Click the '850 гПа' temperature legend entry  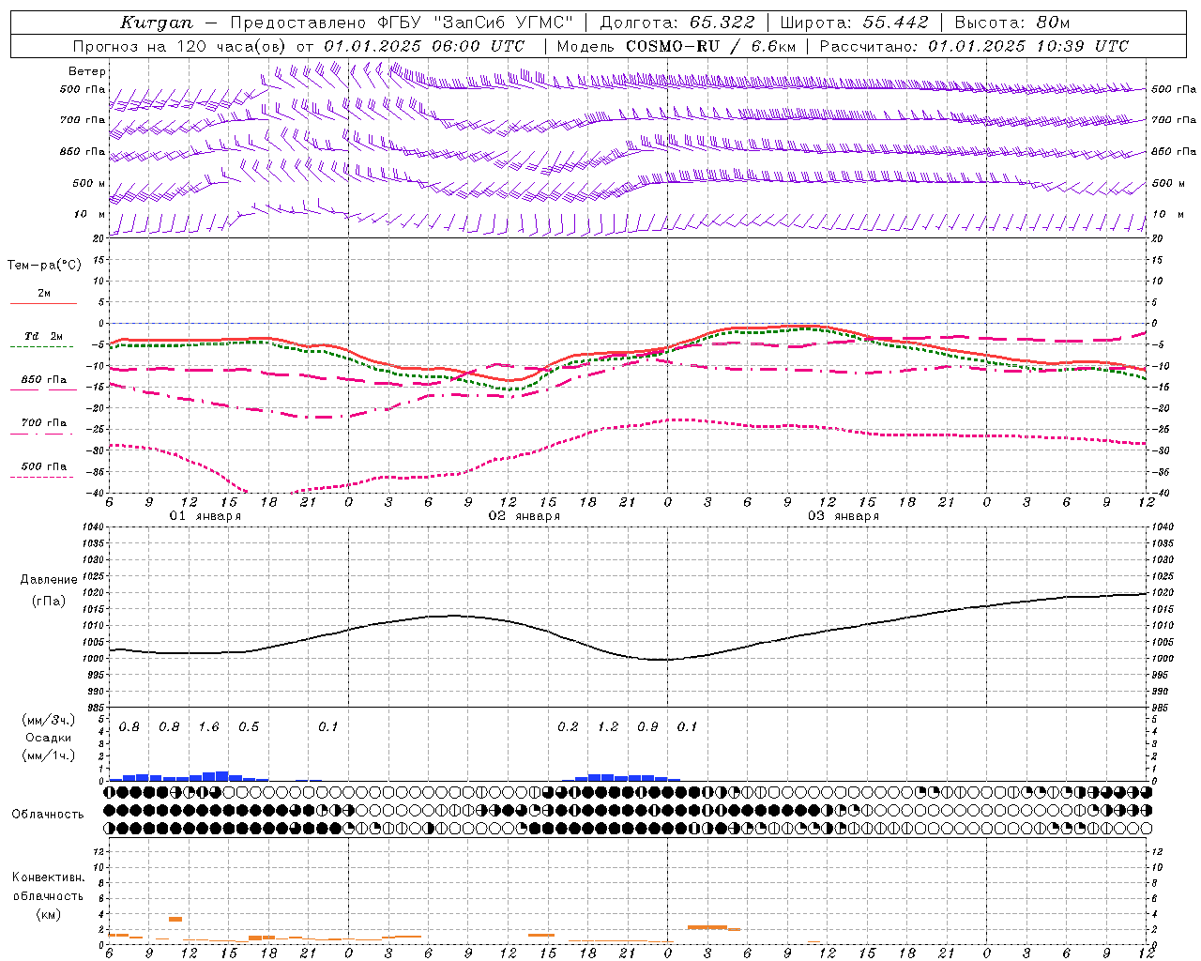pos(44,380)
